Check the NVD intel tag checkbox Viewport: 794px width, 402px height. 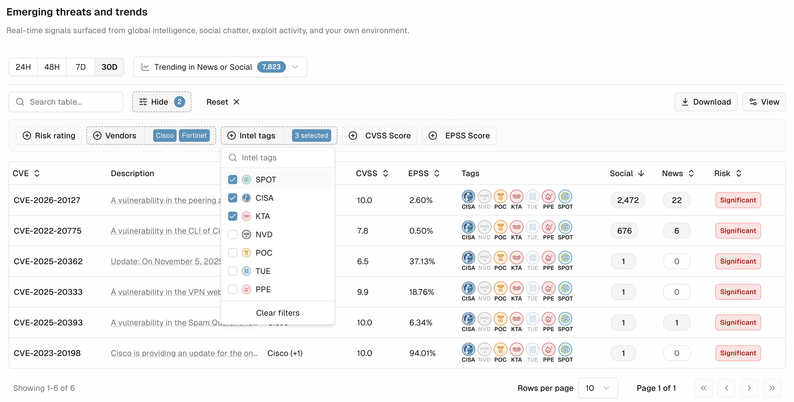tap(233, 234)
